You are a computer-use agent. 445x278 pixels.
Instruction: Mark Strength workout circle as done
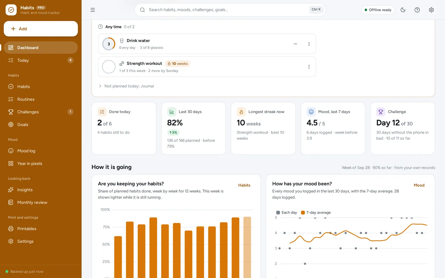point(109,67)
